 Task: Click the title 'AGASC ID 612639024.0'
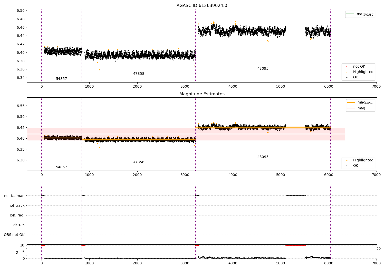202,6
